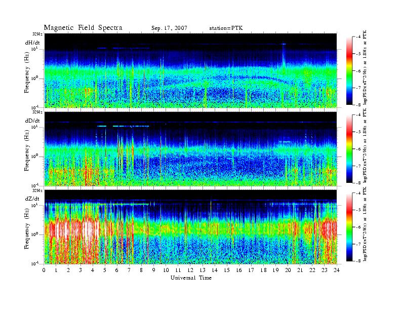The image size is (401, 310).
Task: Click the "dH/dt" panel label
Action: (x=32, y=43)
